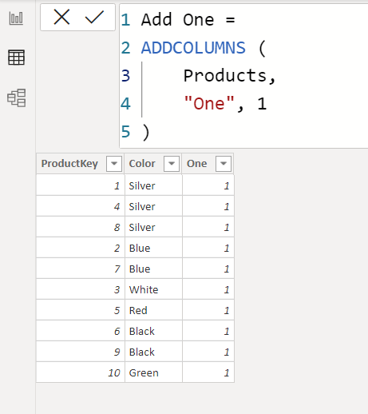Open Color column filter dropdown
The image size is (368, 414).
tap(172, 164)
